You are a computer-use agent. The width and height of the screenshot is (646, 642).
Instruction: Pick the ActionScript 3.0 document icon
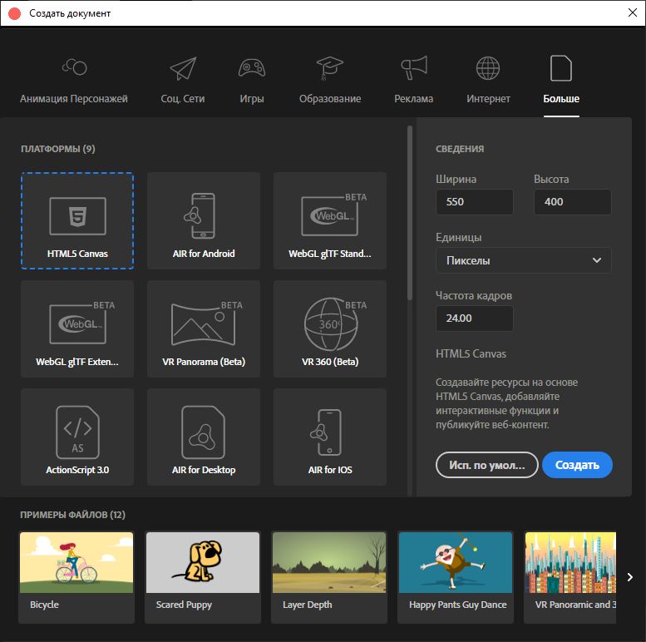pyautogui.click(x=77, y=432)
